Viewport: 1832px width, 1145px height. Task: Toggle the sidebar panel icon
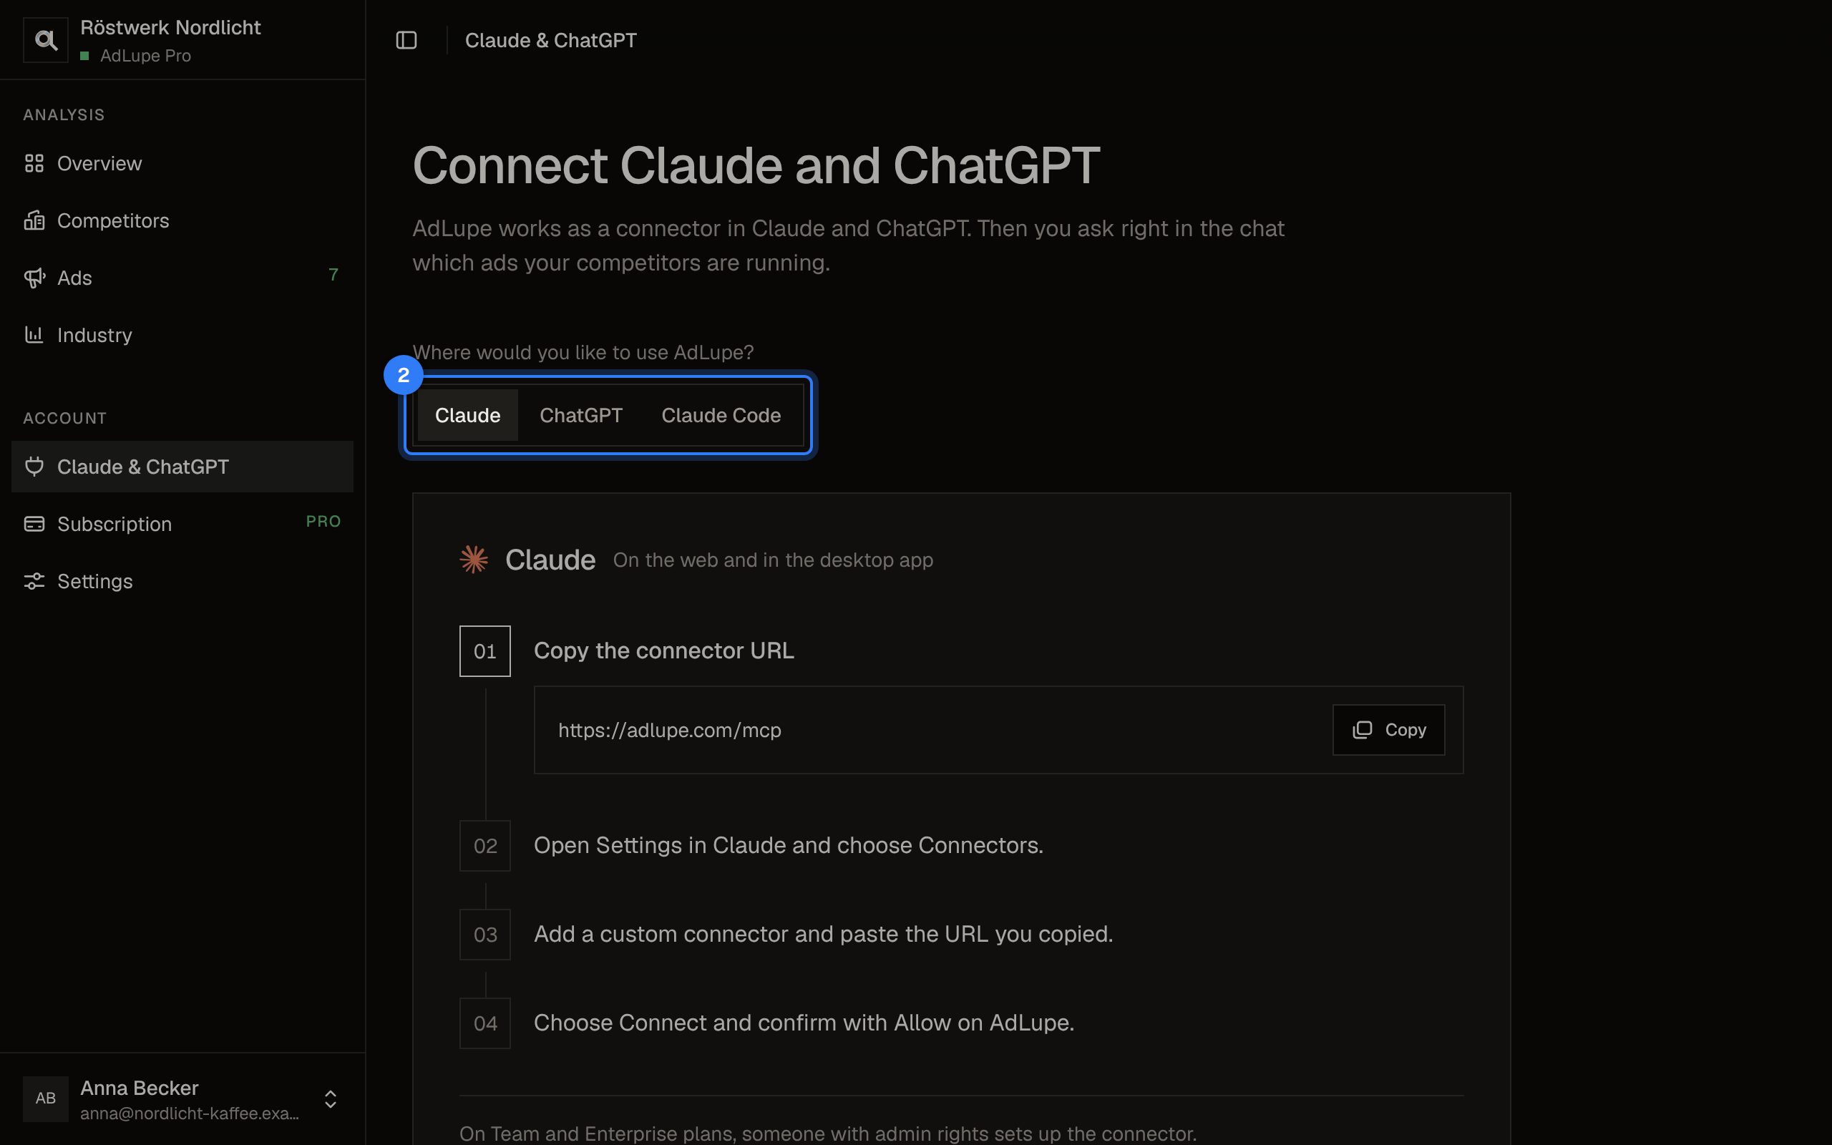(406, 40)
